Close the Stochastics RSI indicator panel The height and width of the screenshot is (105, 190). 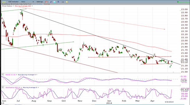pyautogui.click(x=3, y=87)
